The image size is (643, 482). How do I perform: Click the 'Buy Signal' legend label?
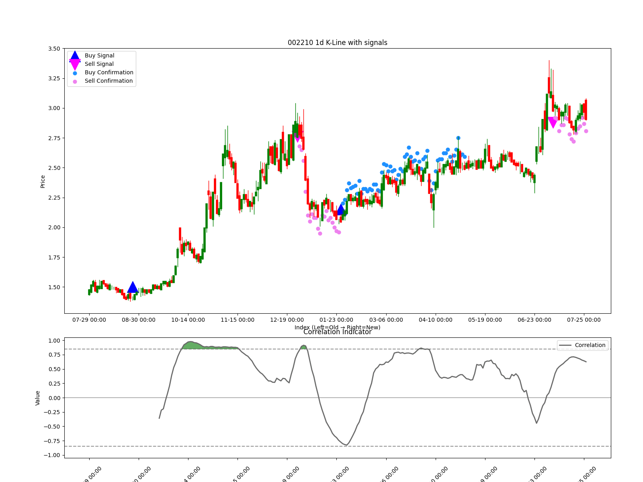99,56
